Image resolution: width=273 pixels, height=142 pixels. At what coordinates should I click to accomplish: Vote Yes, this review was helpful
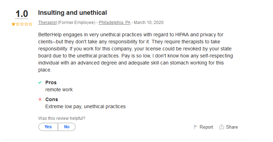pyautogui.click(x=48, y=127)
